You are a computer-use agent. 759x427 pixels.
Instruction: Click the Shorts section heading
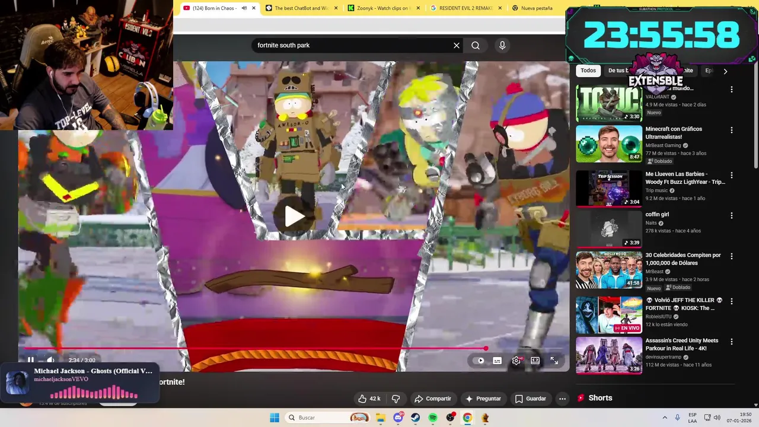coord(600,398)
